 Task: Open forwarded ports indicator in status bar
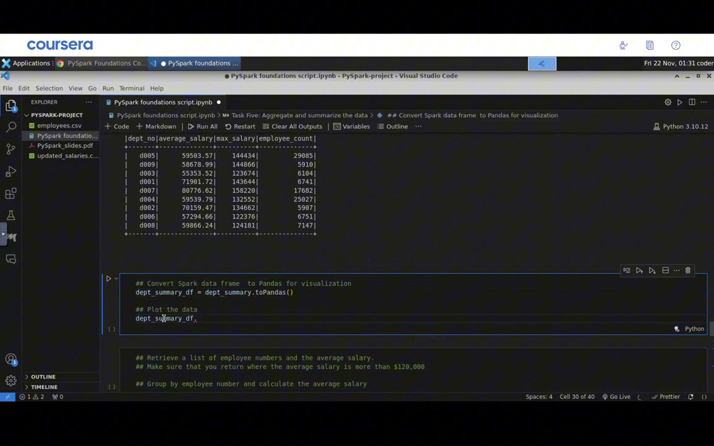pos(58,397)
